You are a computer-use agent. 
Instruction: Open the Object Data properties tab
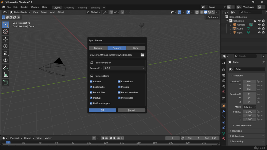coord(224,133)
